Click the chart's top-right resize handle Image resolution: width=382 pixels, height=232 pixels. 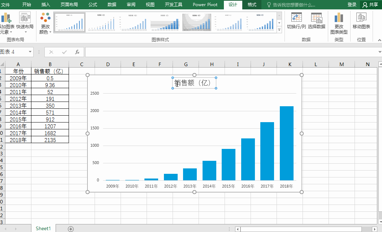point(301,75)
